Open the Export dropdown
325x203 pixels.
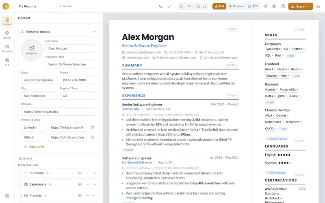pos(301,6)
